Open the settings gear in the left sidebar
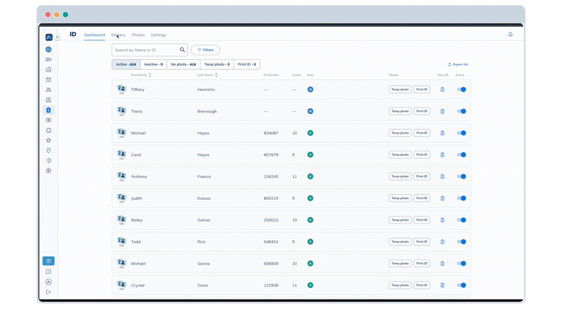The width and height of the screenshot is (562, 316). (x=49, y=171)
